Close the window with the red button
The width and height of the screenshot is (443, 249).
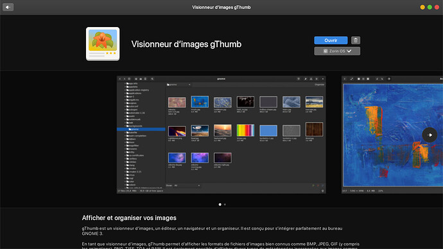click(x=437, y=7)
